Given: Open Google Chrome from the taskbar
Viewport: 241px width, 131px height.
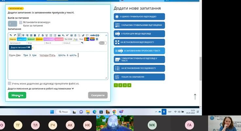Looking at the screenshot, I should click(114, 112).
